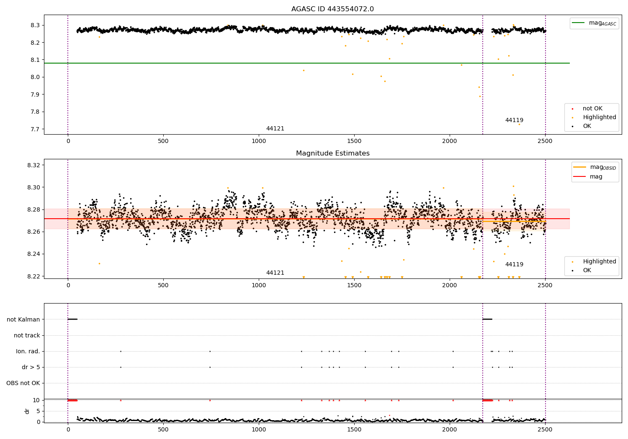The width and height of the screenshot is (628, 439).
Task: Click the '44121' label in the Magnitude Estimates plot
Action: [275, 273]
